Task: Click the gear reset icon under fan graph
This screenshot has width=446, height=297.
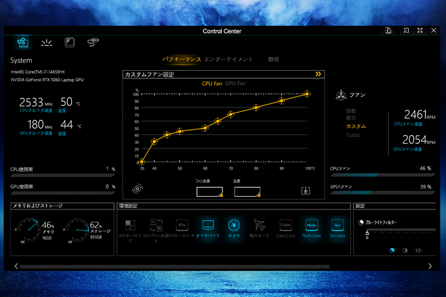Action: [137, 189]
